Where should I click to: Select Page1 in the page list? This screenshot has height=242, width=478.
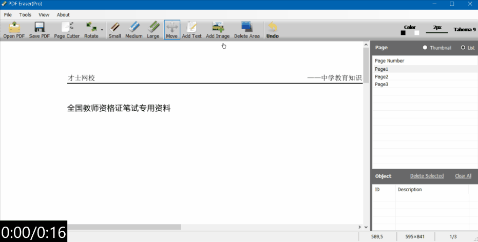(425, 69)
